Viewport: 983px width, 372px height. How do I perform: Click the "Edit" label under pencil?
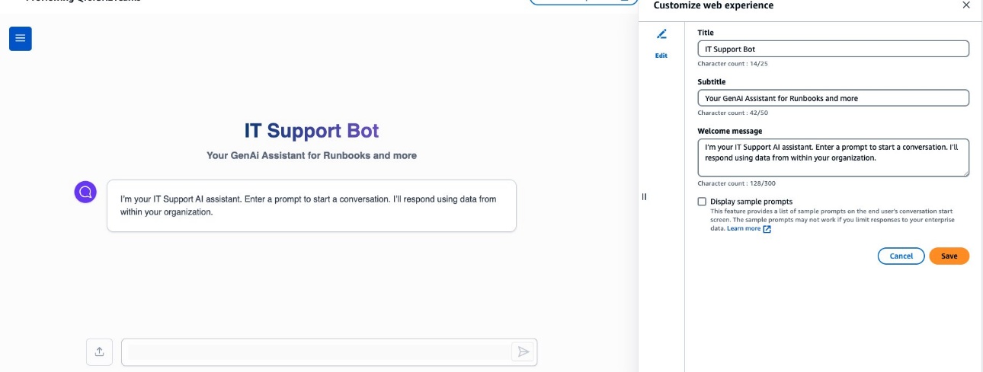(x=661, y=56)
